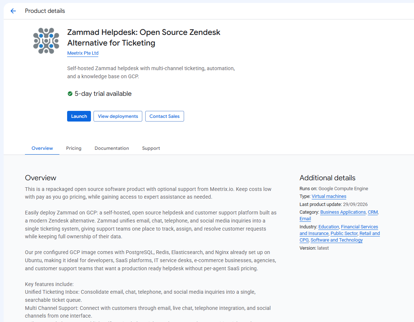Click the Additional details heading
Image resolution: width=414 pixels, height=322 pixels.
[327, 178]
